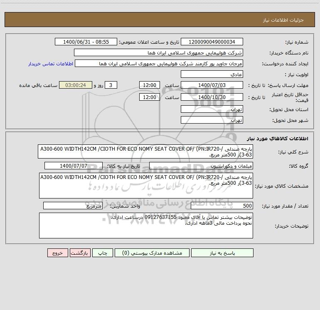
Task: Click the buyer organization name field
Action: click(158, 53)
